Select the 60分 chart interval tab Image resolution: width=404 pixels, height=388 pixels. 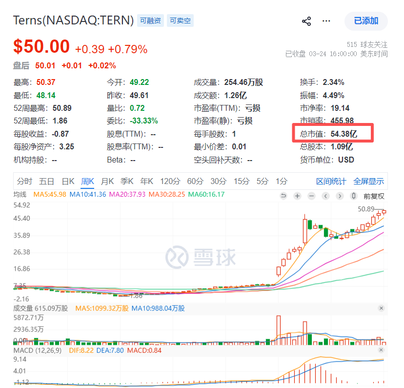pos(195,181)
